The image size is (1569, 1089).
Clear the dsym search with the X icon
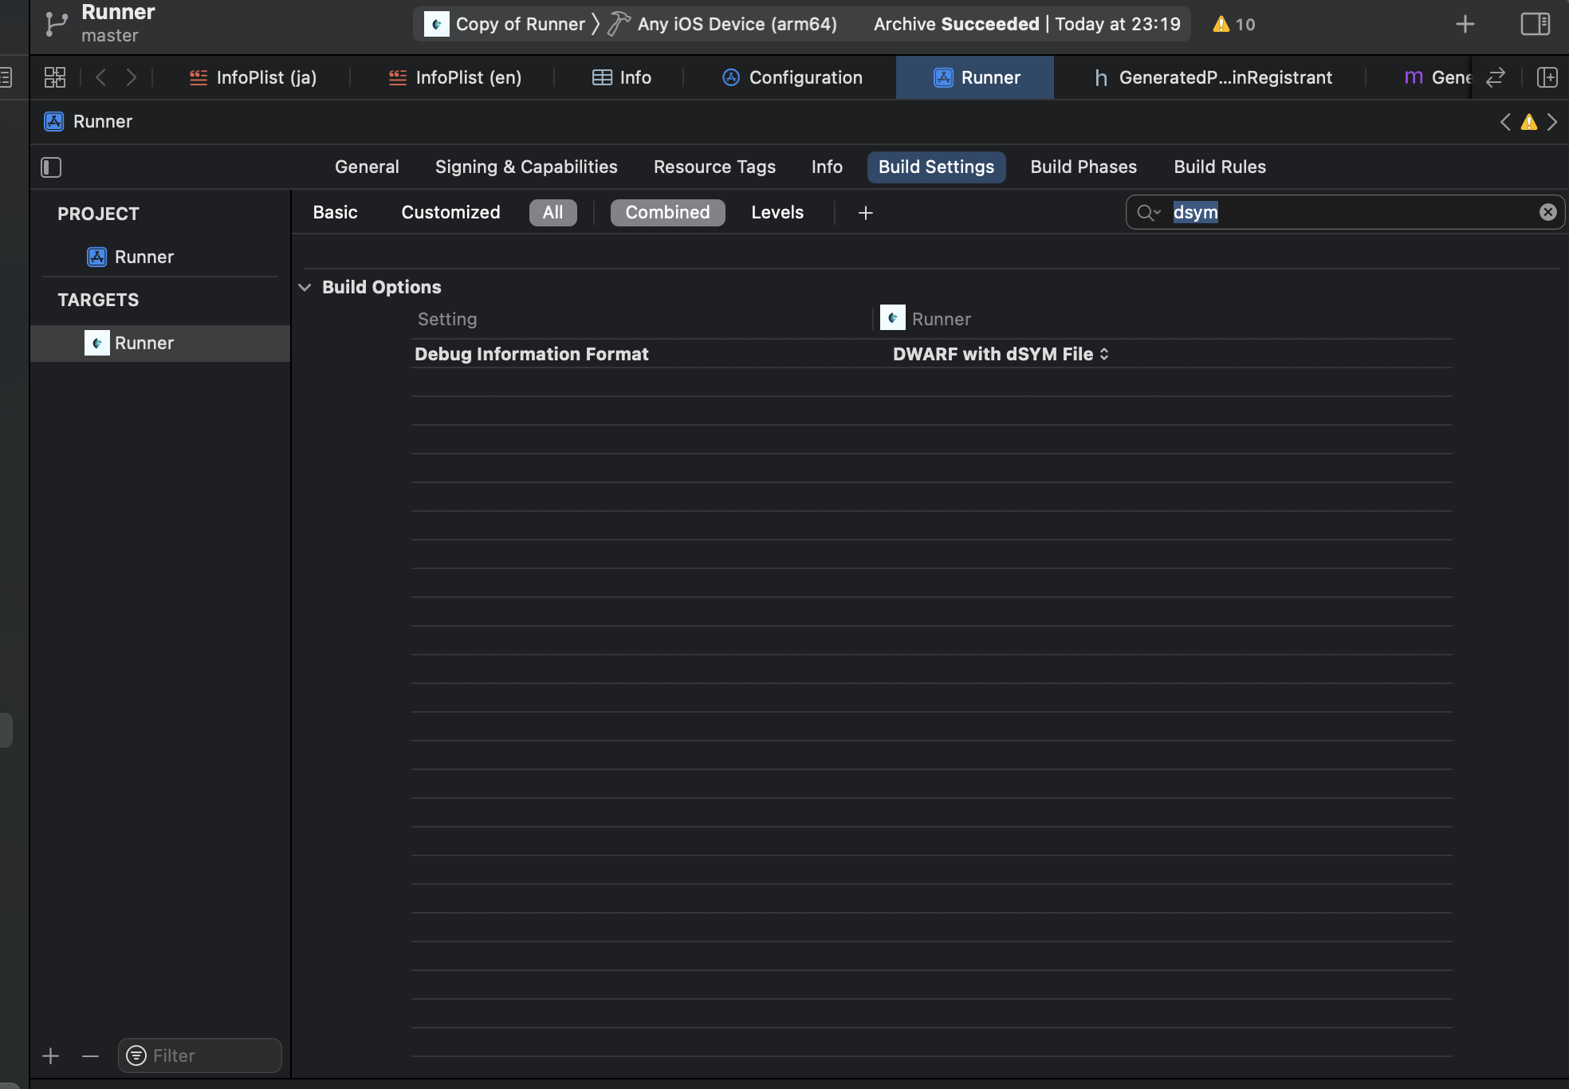1547,211
